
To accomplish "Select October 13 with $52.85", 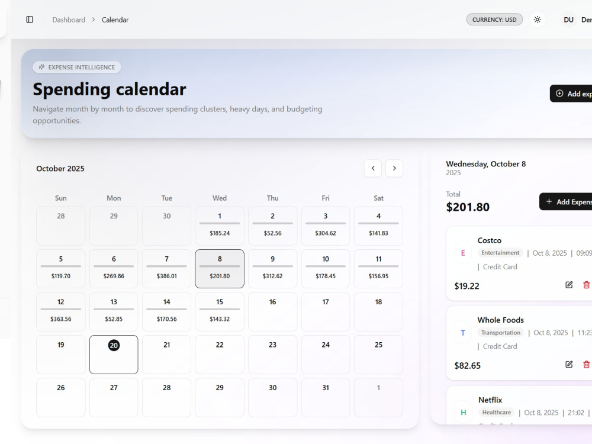I will [114, 312].
